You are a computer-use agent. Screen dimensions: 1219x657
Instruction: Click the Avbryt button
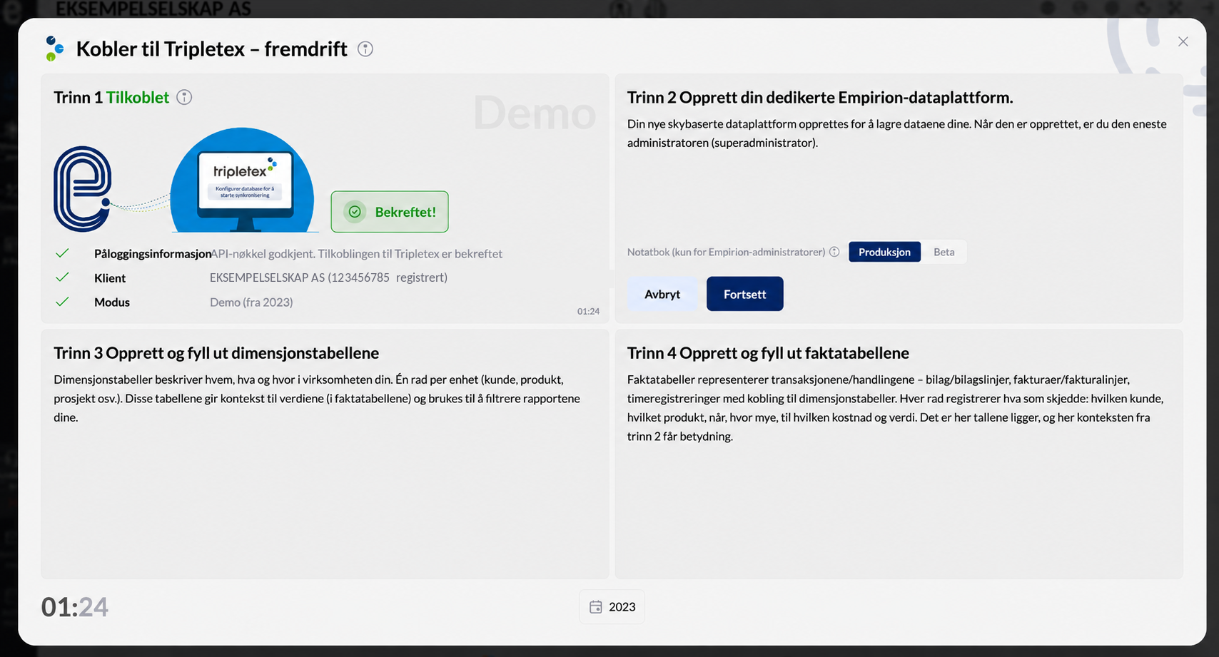tap(662, 294)
